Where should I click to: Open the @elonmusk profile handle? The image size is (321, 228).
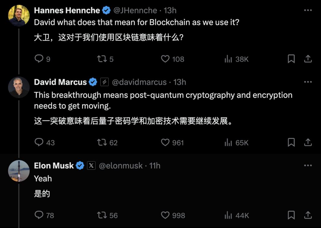pyautogui.click(x=120, y=166)
